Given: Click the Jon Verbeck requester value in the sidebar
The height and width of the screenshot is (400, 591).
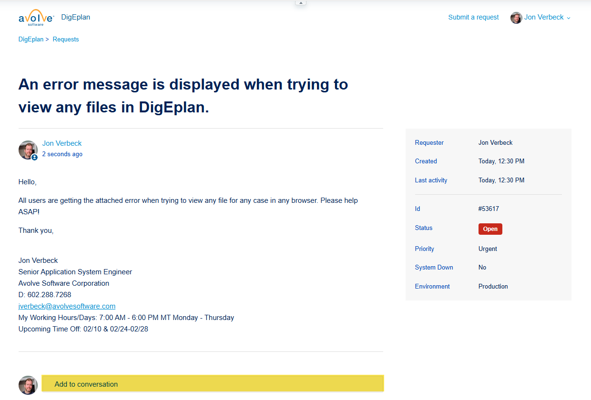Looking at the screenshot, I should (x=496, y=143).
